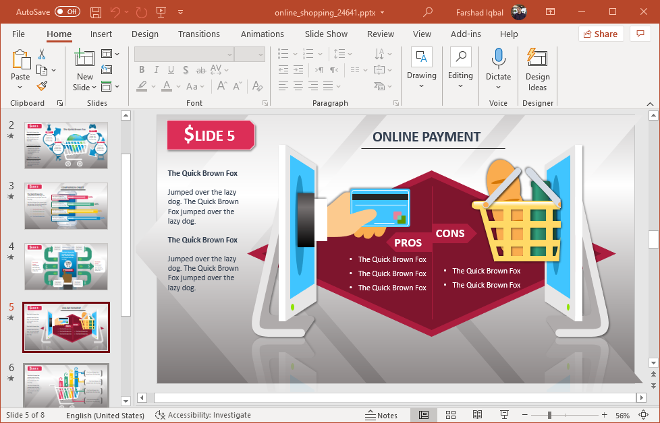Open Design Ideas in Designer group
This screenshot has width=660, height=423.
pos(537,70)
